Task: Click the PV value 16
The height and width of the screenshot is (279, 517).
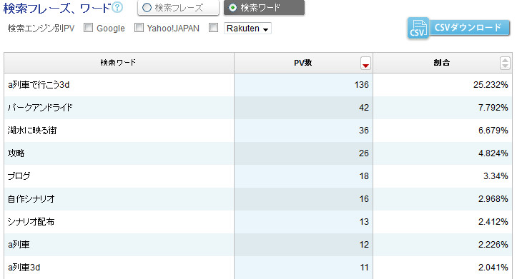Action: click(x=364, y=199)
